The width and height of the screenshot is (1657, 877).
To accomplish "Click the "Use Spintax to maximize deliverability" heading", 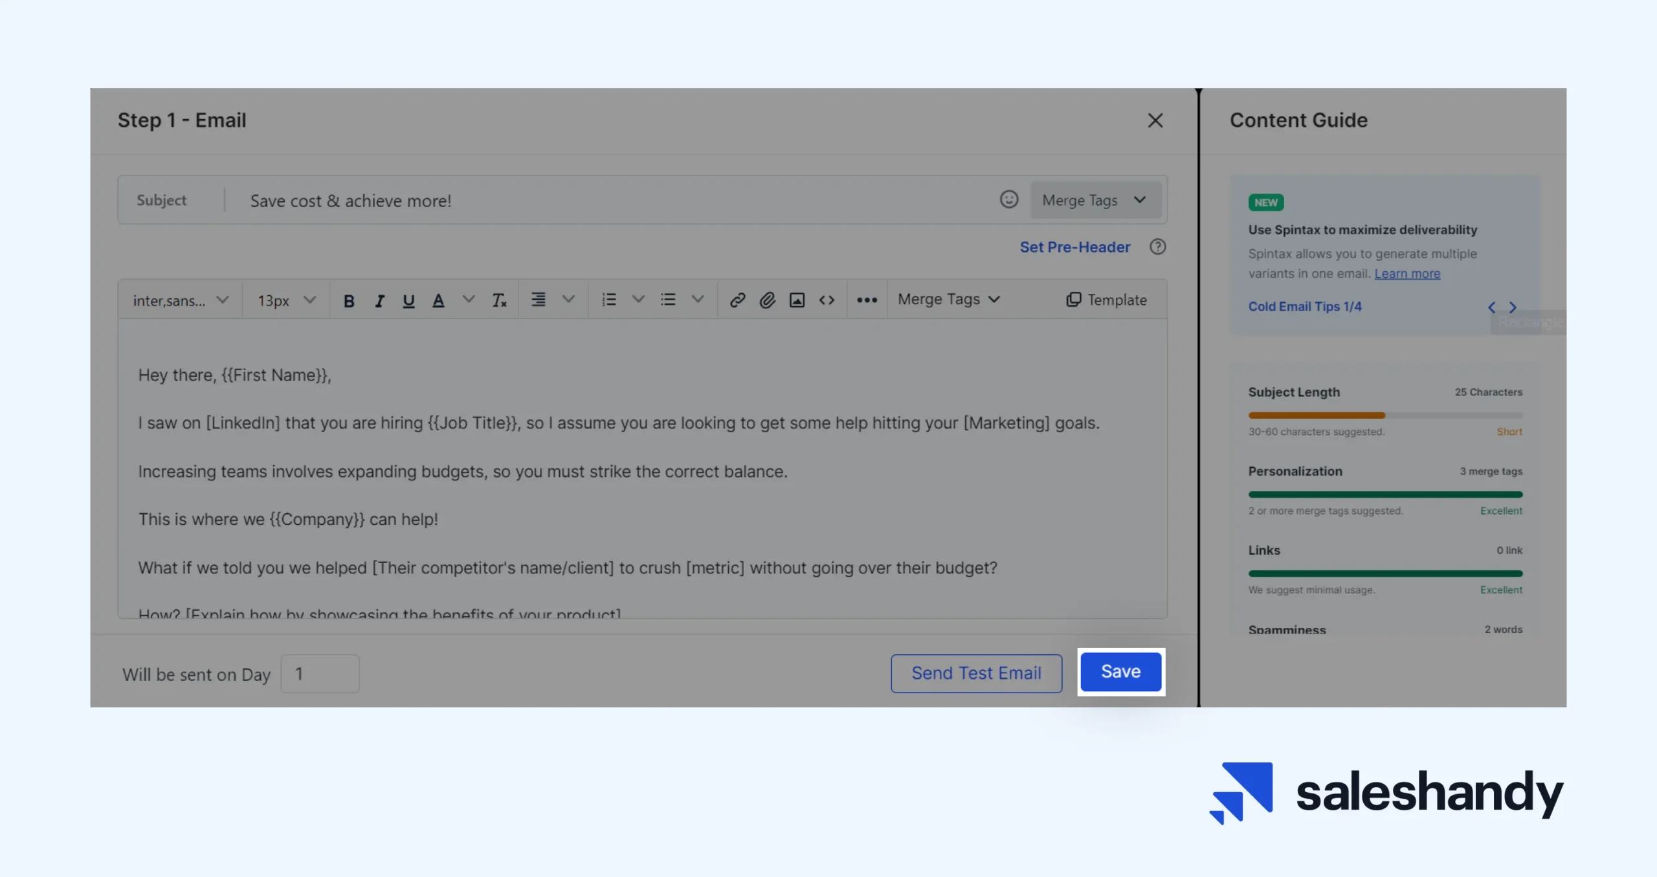I will 1362,230.
